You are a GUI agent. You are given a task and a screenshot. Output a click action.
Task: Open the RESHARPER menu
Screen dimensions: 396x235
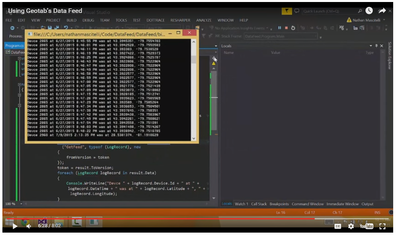pos(181,20)
